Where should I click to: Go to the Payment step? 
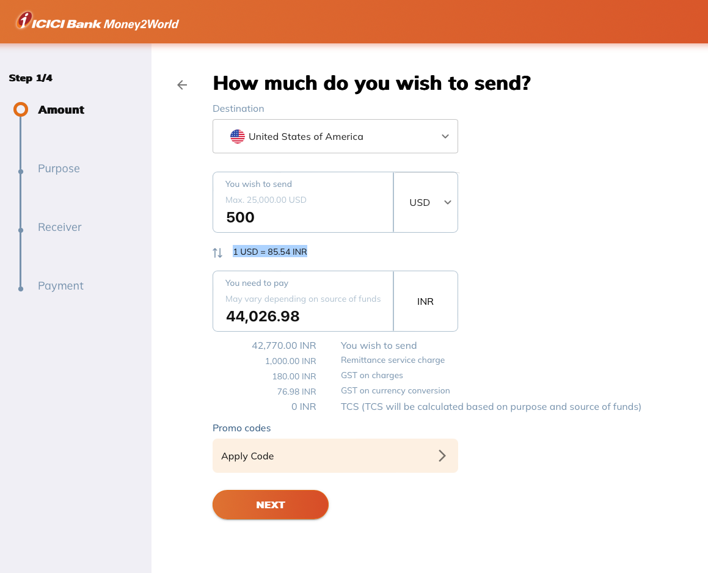tap(60, 286)
